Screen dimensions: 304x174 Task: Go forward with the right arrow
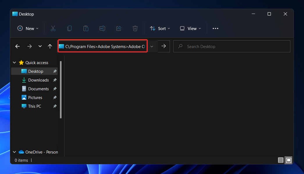tap(29, 46)
